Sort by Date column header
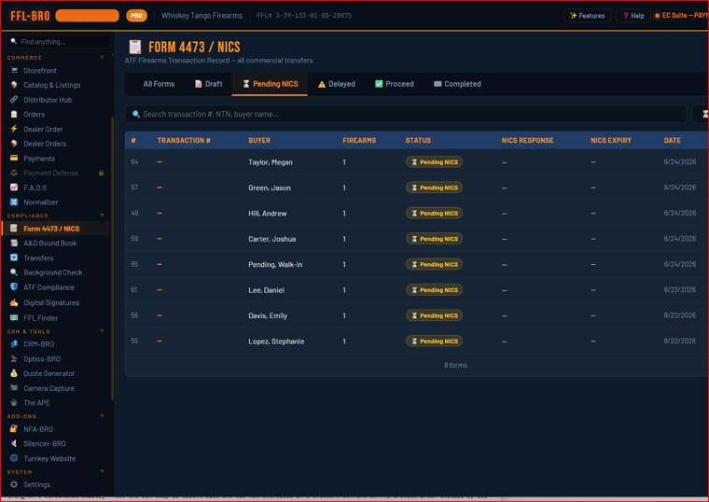This screenshot has width=709, height=502. pos(672,141)
